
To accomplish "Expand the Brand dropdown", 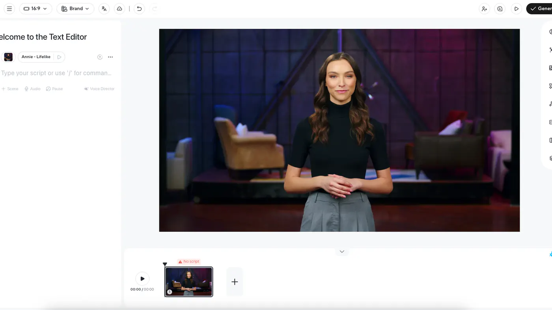I will (75, 9).
